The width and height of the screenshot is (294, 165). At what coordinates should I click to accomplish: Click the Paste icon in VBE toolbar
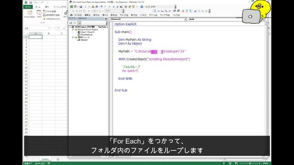pos(93,7)
